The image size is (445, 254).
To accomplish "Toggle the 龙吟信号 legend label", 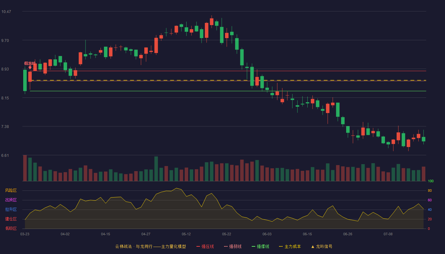I will click(324, 246).
